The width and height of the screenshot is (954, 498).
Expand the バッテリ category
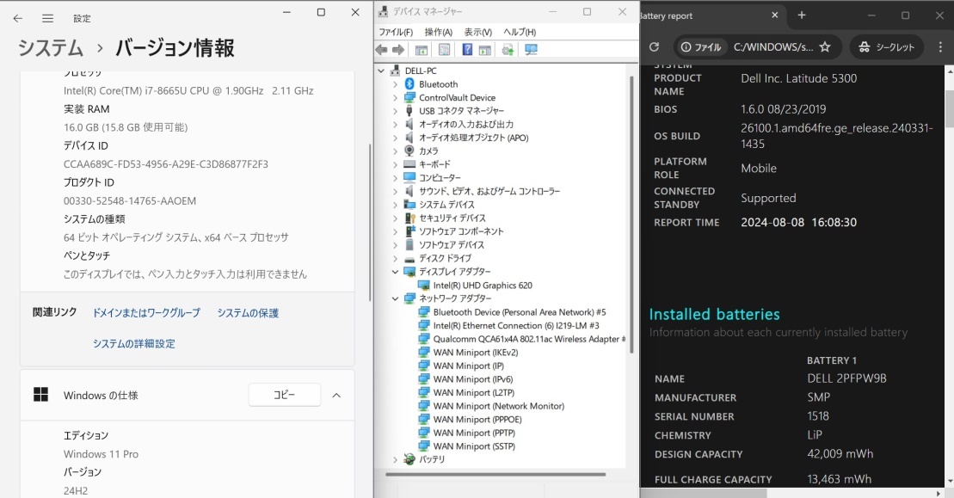click(x=396, y=459)
